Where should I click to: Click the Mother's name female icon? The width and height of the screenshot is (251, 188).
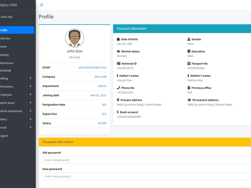click(x=188, y=76)
